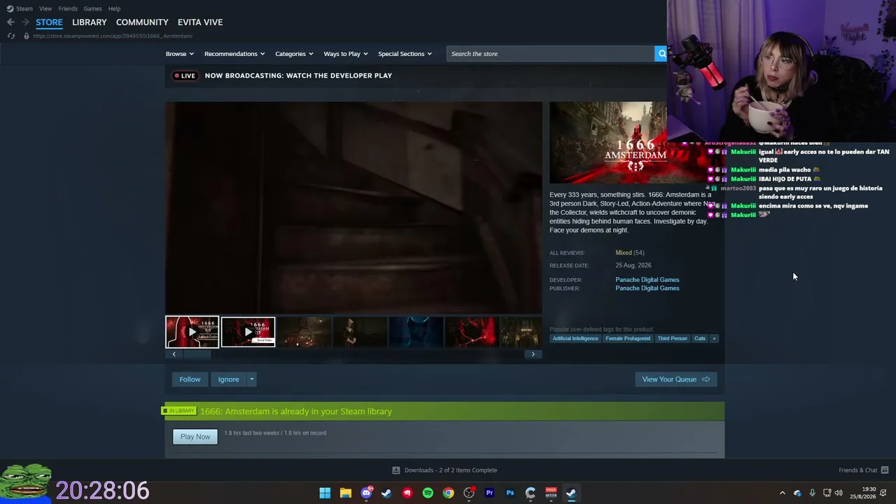Viewport: 896px width, 504px height.
Task: Open Adobe Photoshop from the taskbar
Action: point(510,493)
